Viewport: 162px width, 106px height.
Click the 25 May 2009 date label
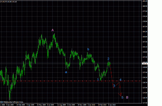[x=41, y=105]
